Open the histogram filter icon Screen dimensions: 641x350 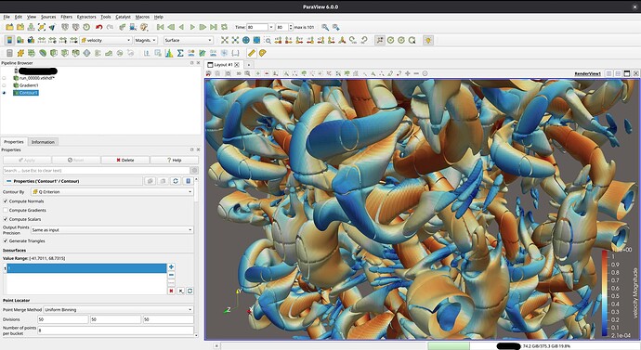click(169, 53)
